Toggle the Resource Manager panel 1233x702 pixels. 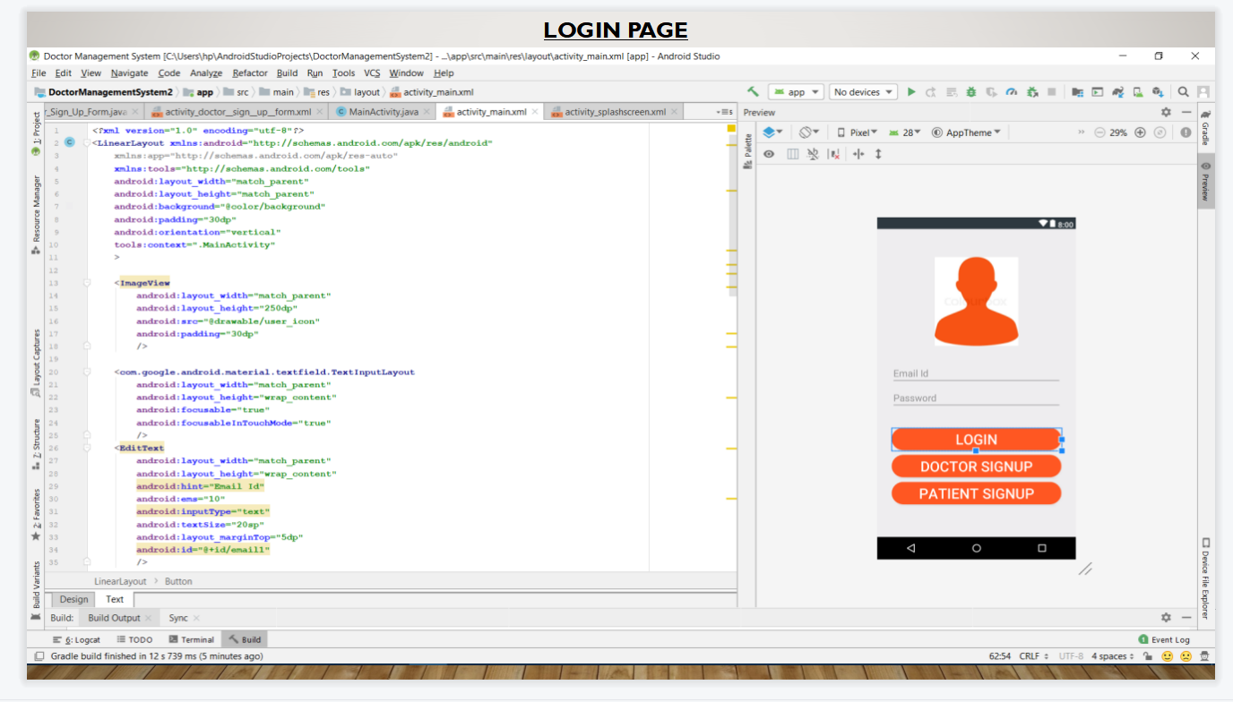click(x=36, y=215)
